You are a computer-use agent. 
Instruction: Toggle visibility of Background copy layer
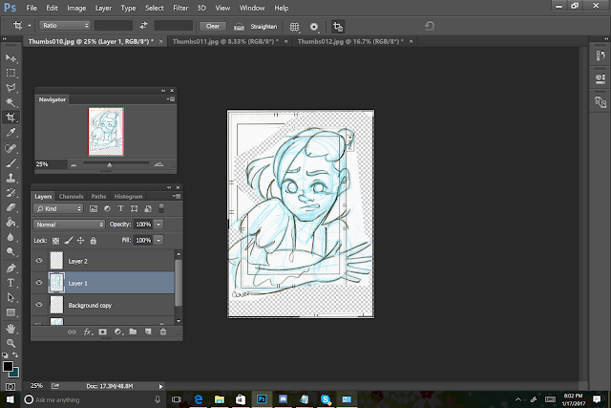(x=39, y=305)
